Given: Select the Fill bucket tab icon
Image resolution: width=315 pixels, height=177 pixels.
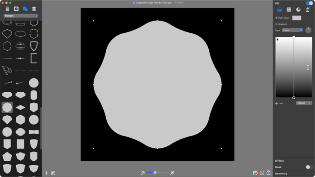Looking at the screenshot, I should (280, 10).
